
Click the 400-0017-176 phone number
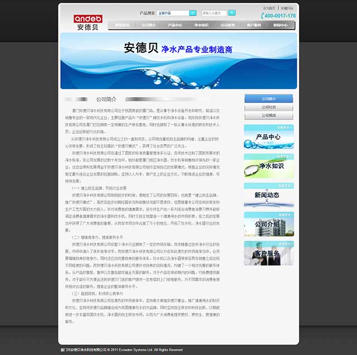pyautogui.click(x=278, y=16)
